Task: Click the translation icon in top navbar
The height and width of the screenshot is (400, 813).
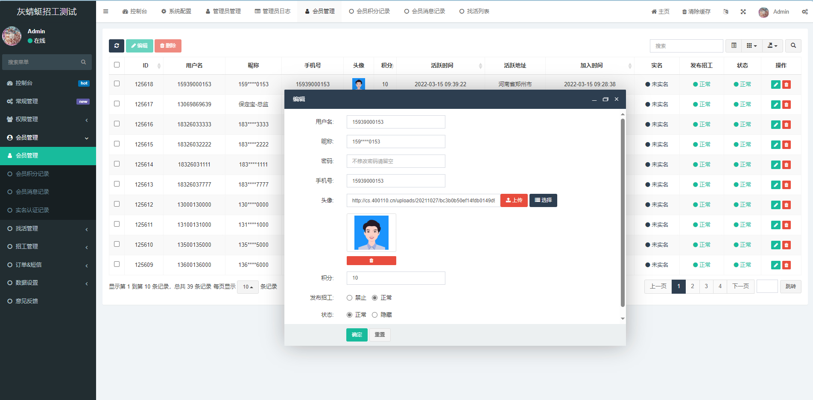Action: [x=726, y=12]
